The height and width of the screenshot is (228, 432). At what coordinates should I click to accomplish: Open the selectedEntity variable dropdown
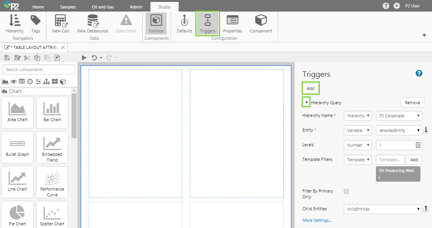tap(400, 130)
